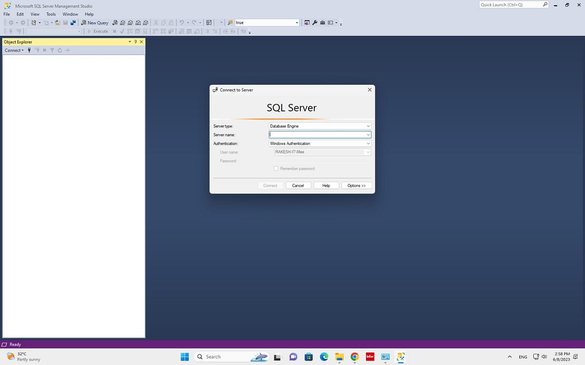Click the Solution Explorer toolbar icon
This screenshot has width=585, height=365.
(307, 22)
